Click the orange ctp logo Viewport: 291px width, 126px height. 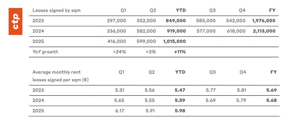tap(16, 21)
